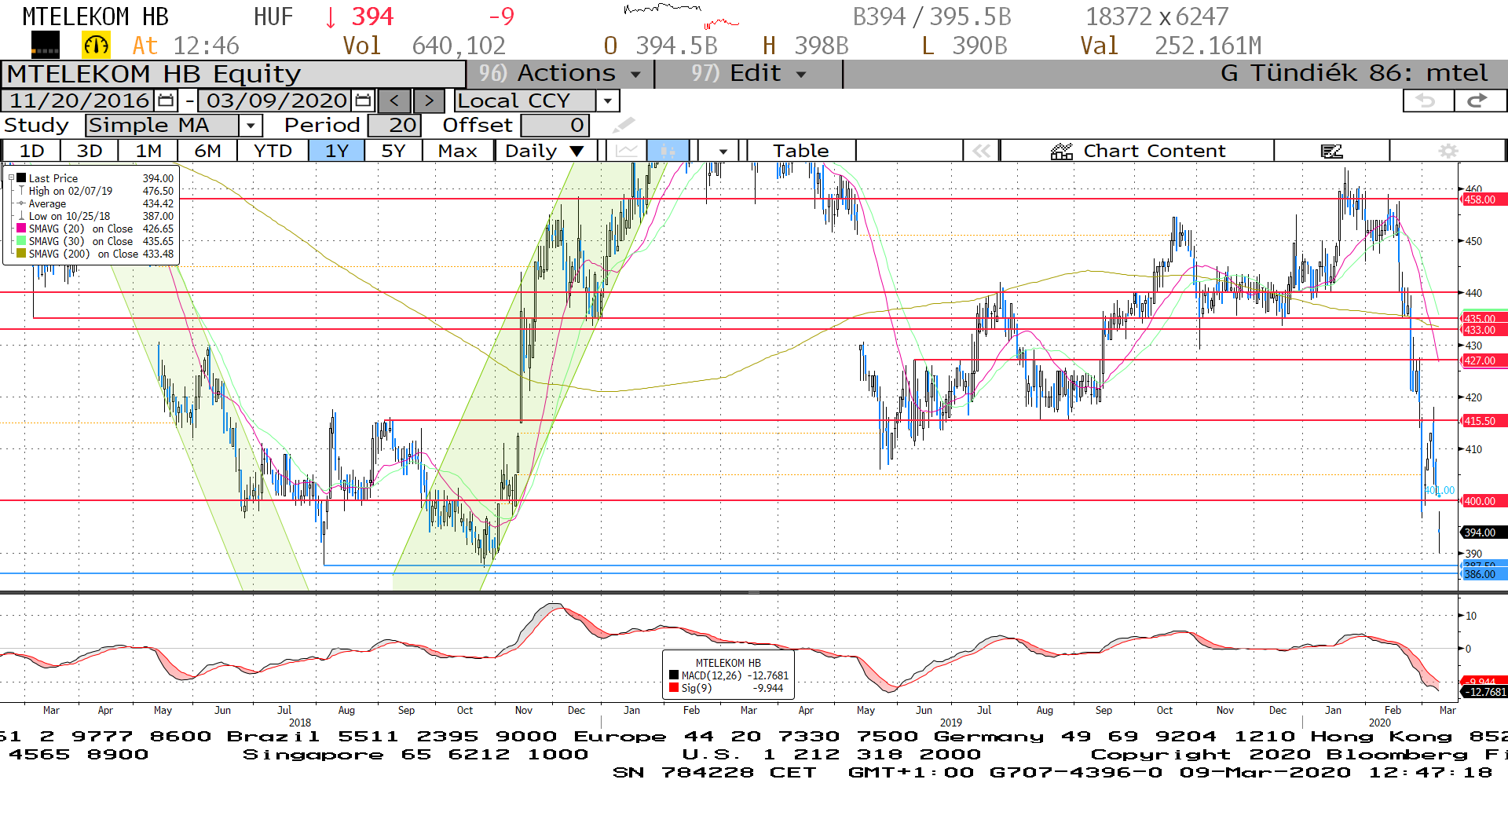The image size is (1508, 816).
Task: Click the pencil edit study icon
Action: click(623, 125)
